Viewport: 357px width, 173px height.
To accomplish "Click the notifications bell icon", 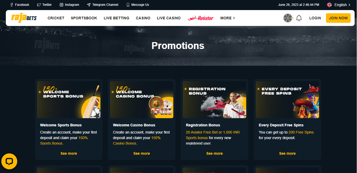I will tap(299, 18).
